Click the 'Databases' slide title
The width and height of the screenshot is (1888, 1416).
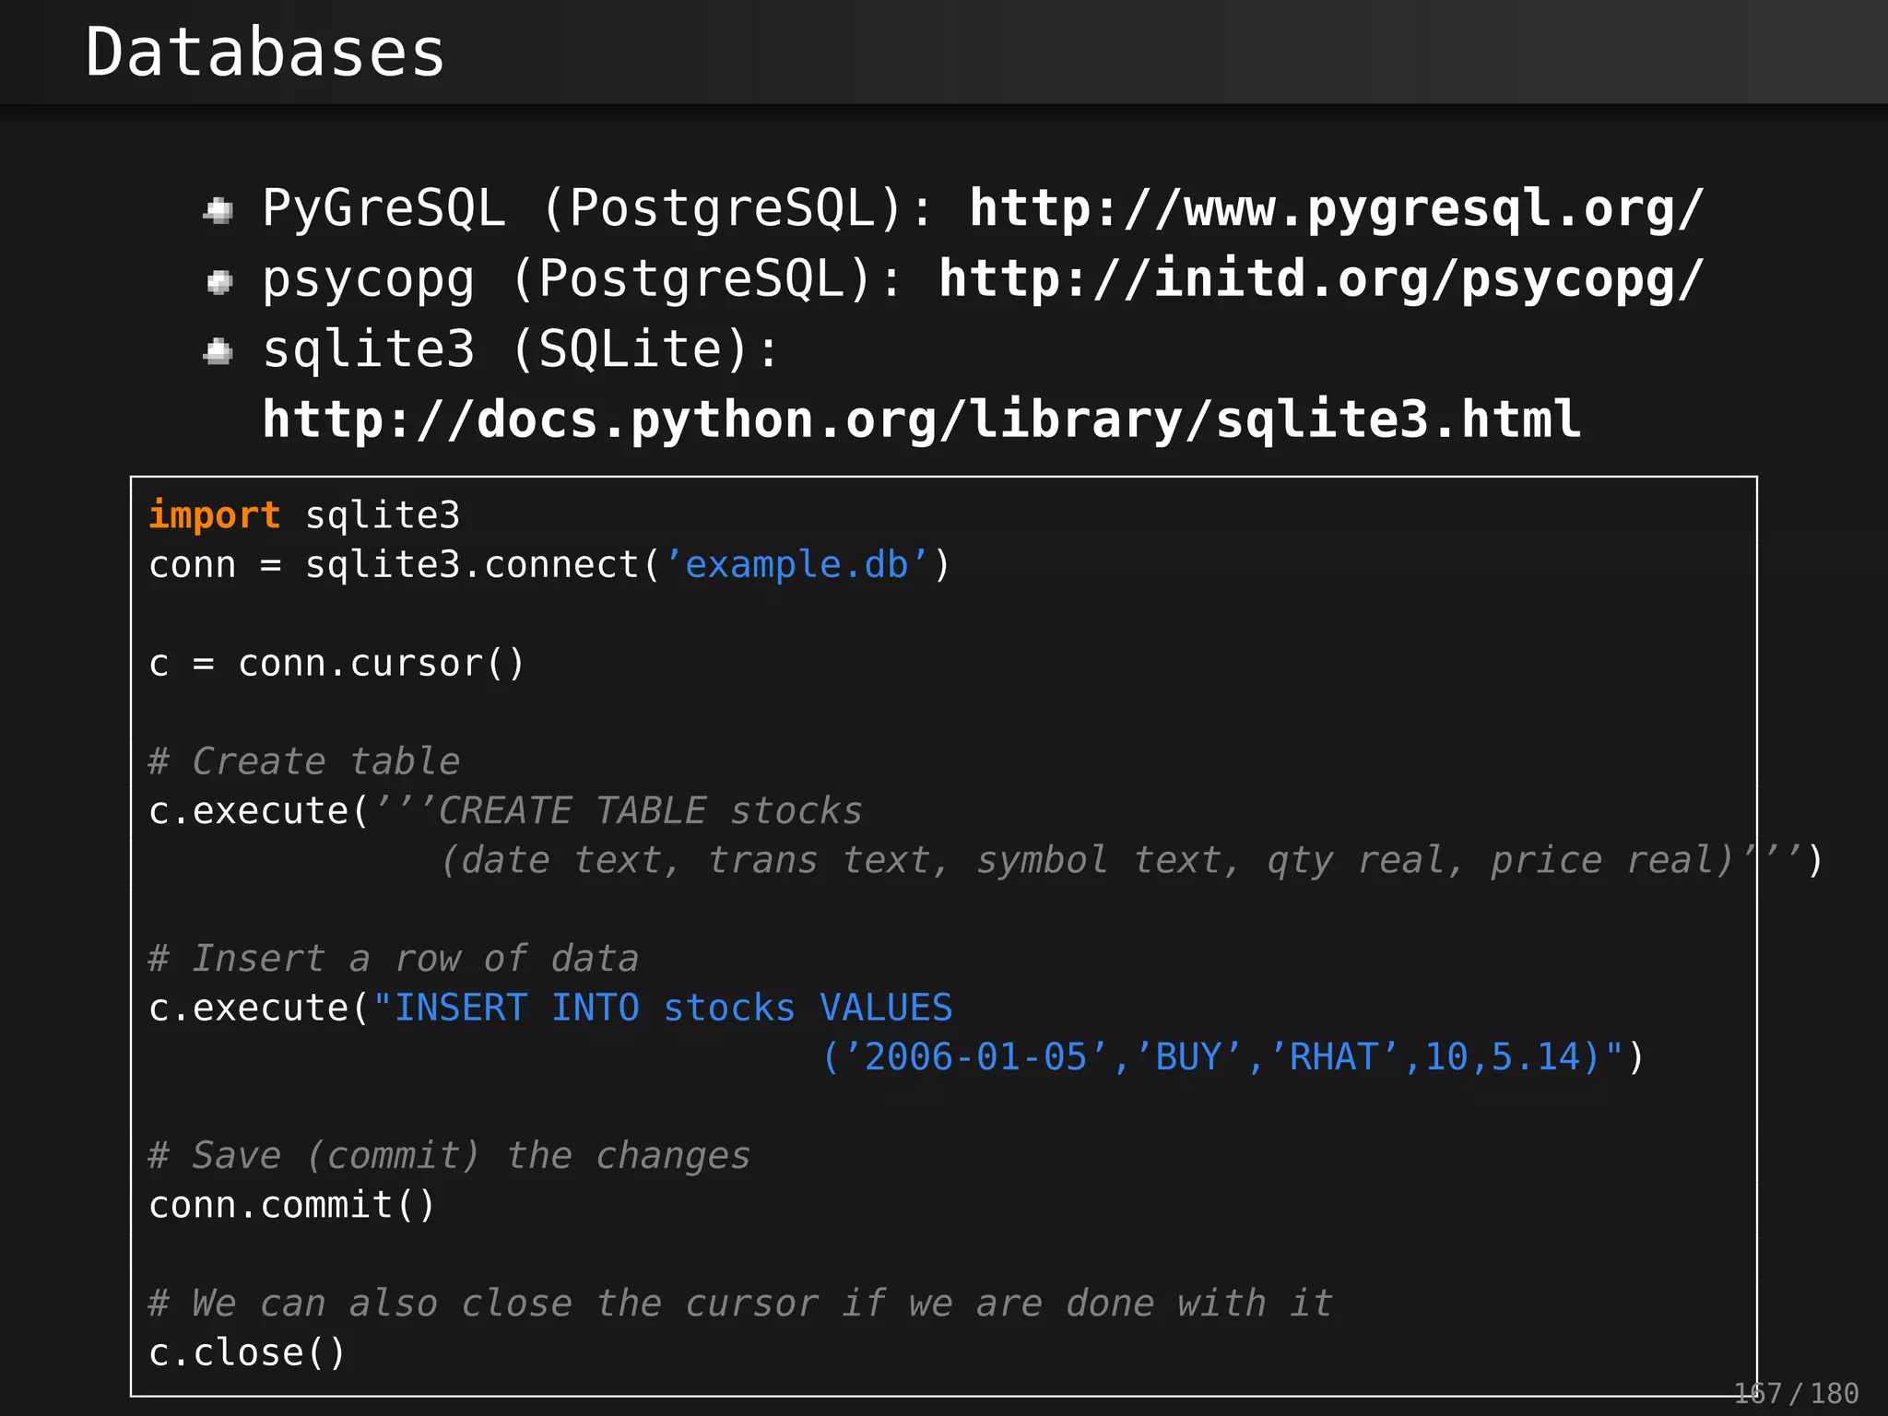pyautogui.click(x=265, y=53)
